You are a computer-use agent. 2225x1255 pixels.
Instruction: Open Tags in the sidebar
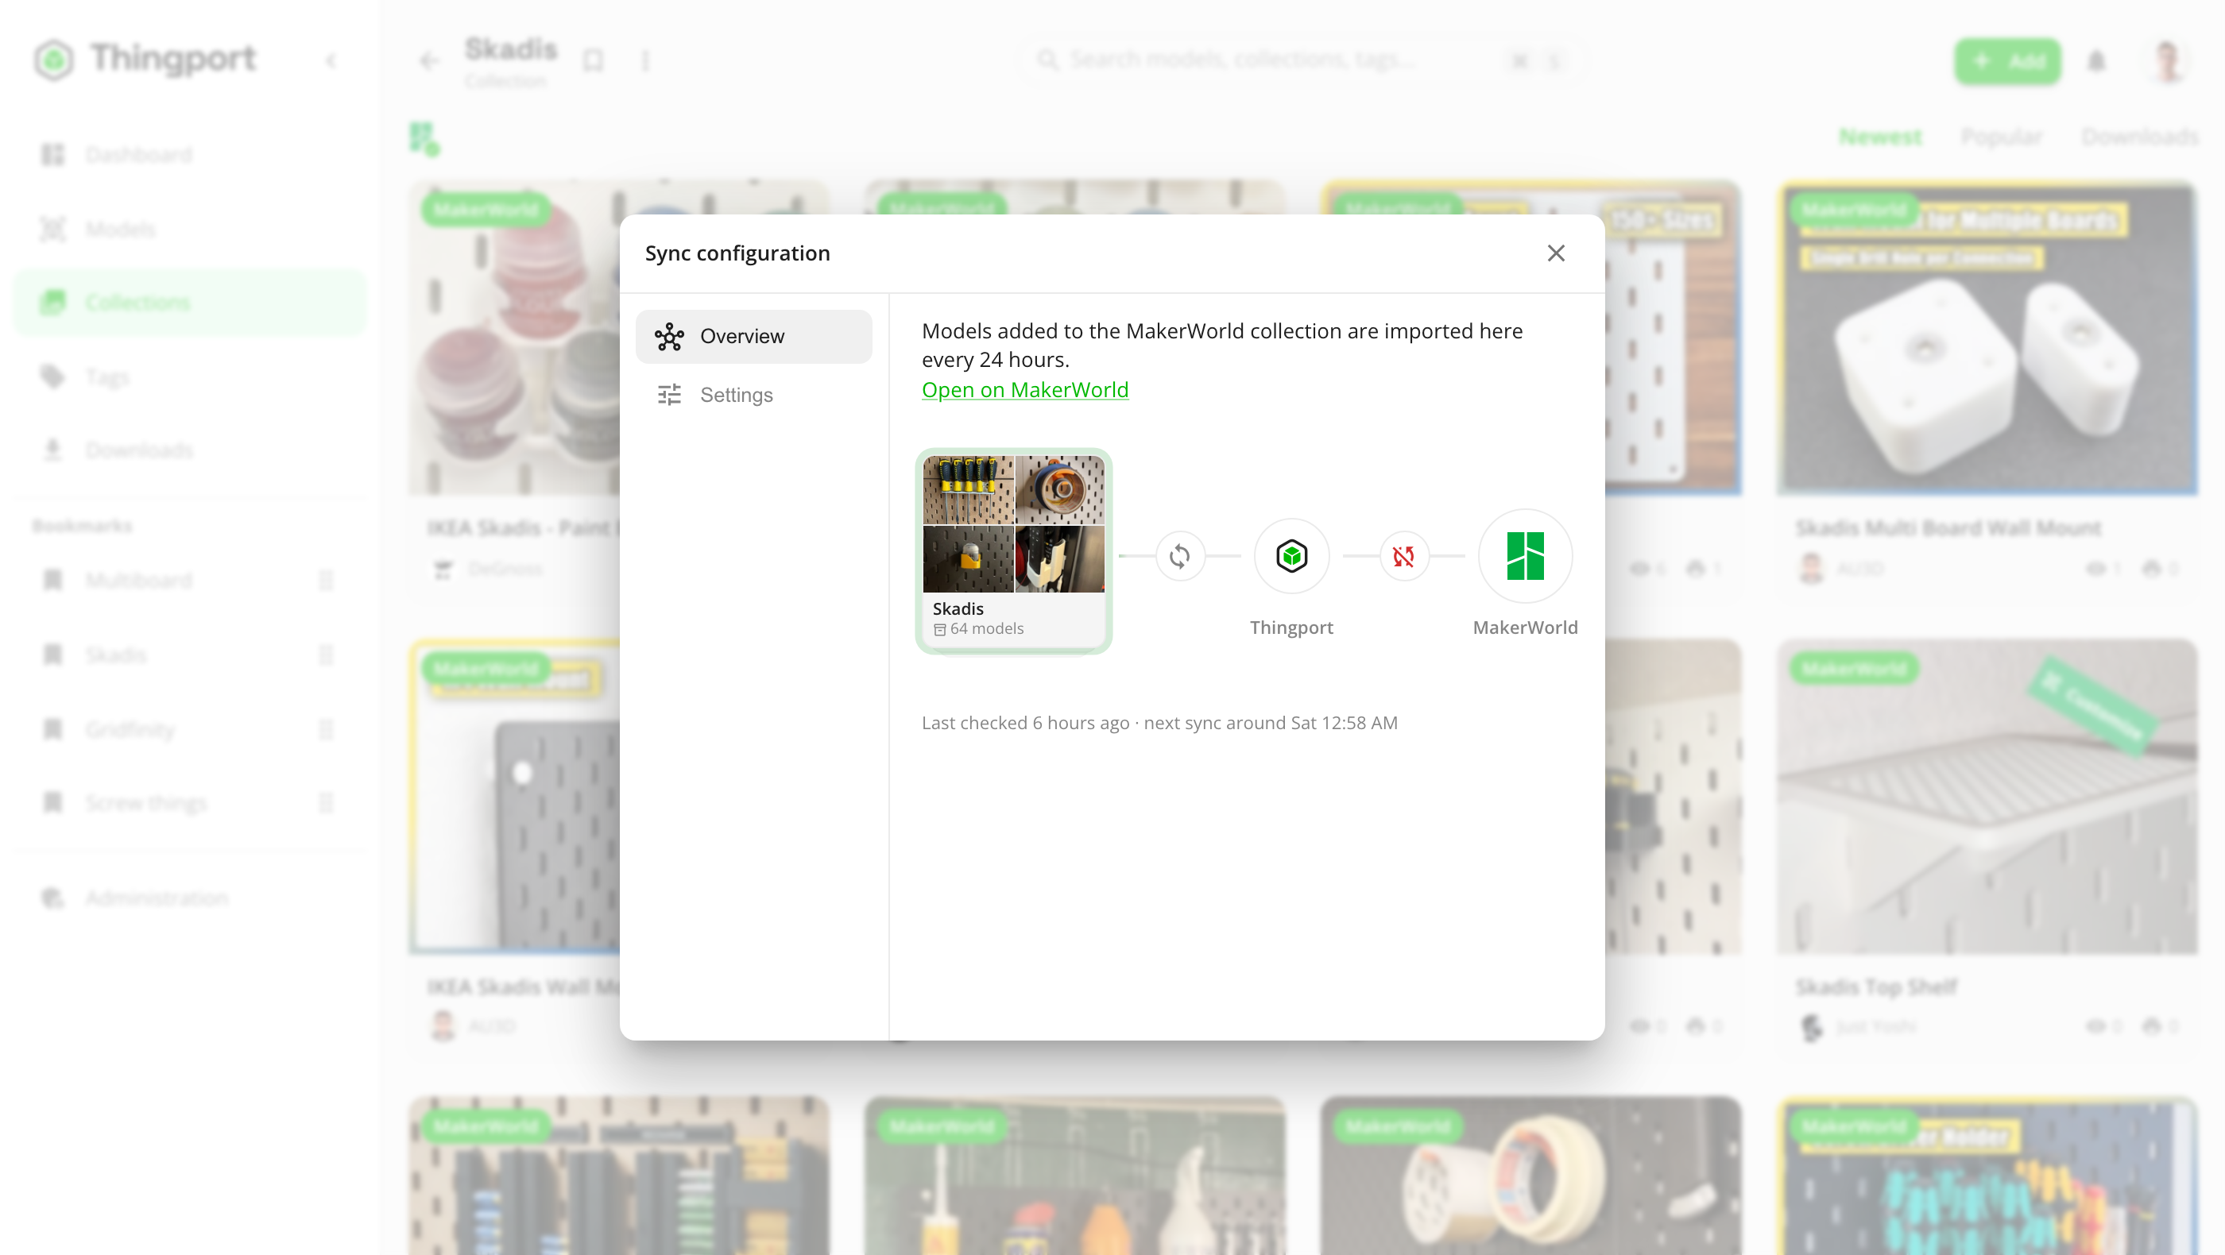point(189,377)
